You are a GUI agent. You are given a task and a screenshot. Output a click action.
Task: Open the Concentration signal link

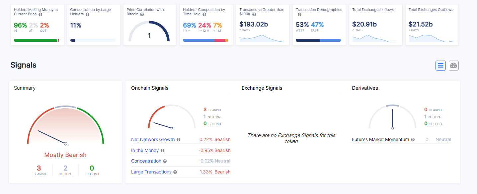click(x=146, y=161)
